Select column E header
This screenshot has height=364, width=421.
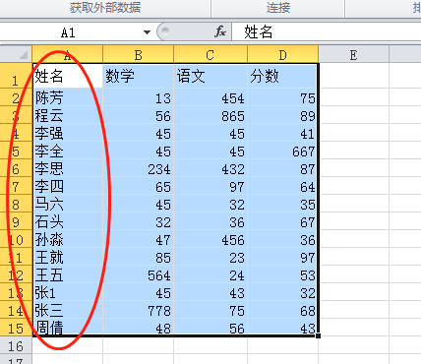[353, 54]
